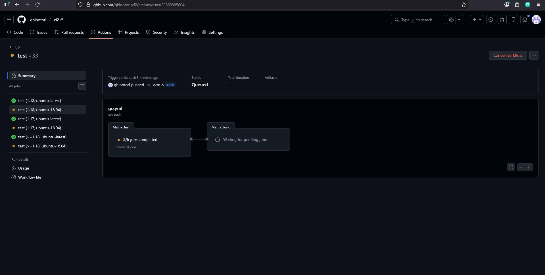
Task: Open the three-dot workflow options menu
Action: point(534,55)
